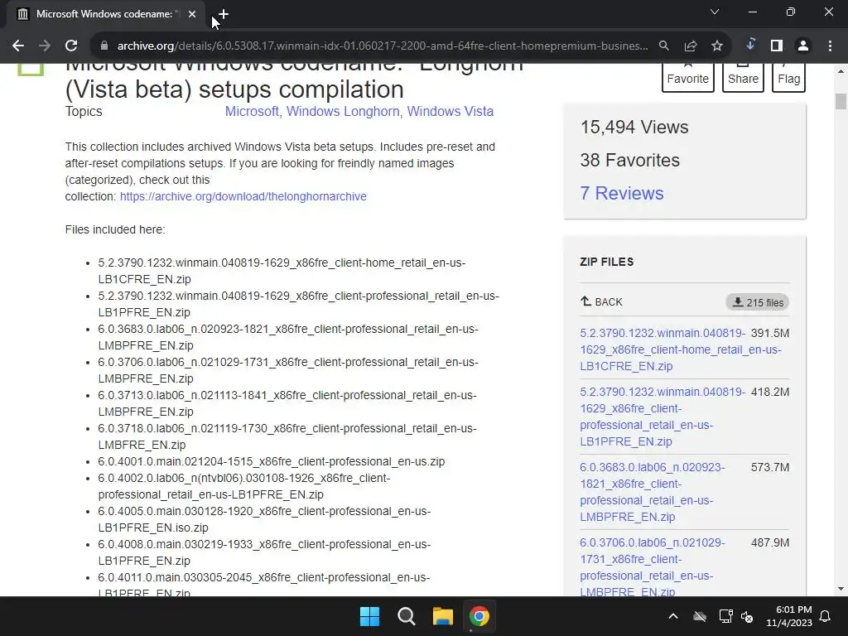The height and width of the screenshot is (636, 848).
Task: Open a new browser tab
Action: (x=223, y=14)
